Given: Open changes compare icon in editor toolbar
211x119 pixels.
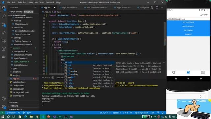Looking at the screenshot, I should point(152,8).
